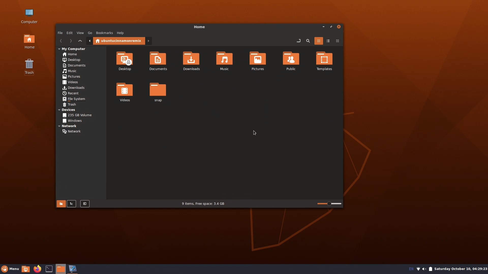Collapse the Devices section
488x274 pixels.
point(59,110)
